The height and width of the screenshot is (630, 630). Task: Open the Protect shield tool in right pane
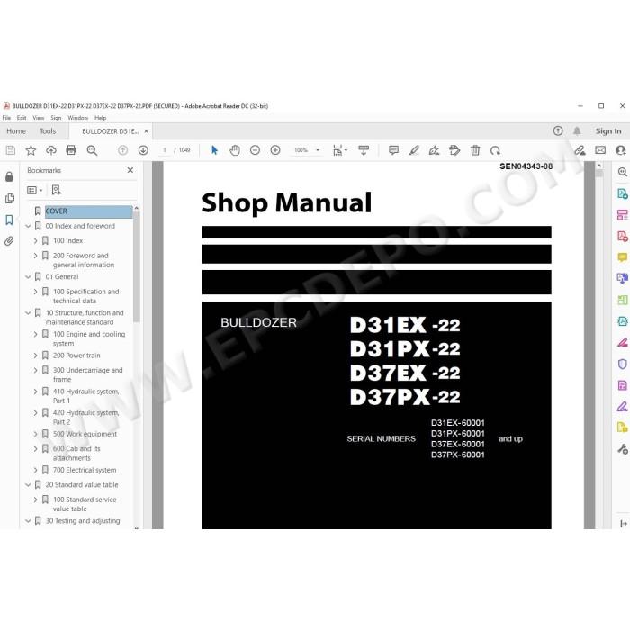click(x=623, y=364)
